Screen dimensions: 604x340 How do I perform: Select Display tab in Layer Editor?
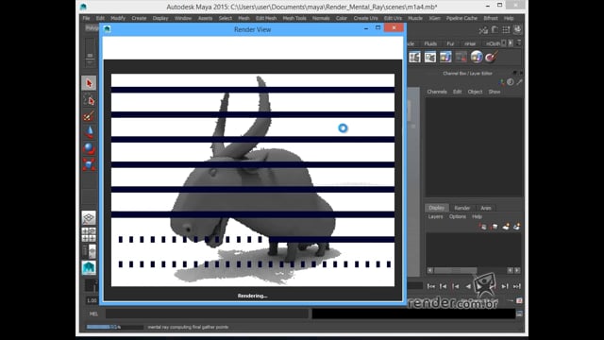[x=436, y=208]
